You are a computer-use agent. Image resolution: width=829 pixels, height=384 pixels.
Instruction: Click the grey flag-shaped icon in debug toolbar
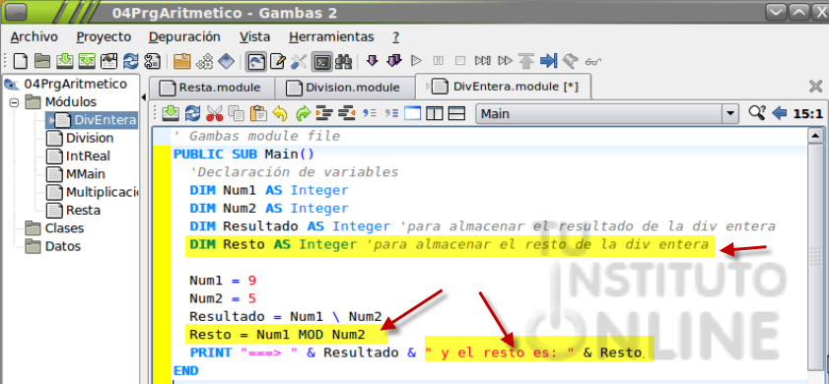[570, 61]
